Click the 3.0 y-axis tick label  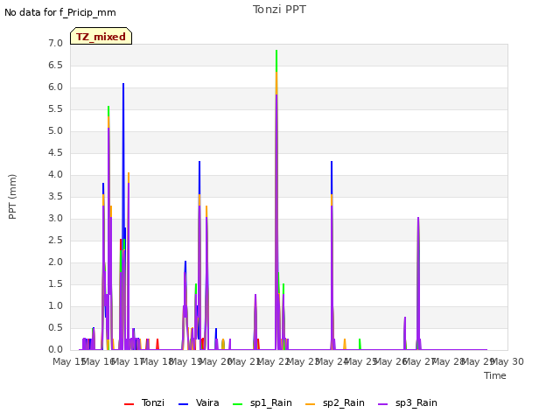[55, 219]
